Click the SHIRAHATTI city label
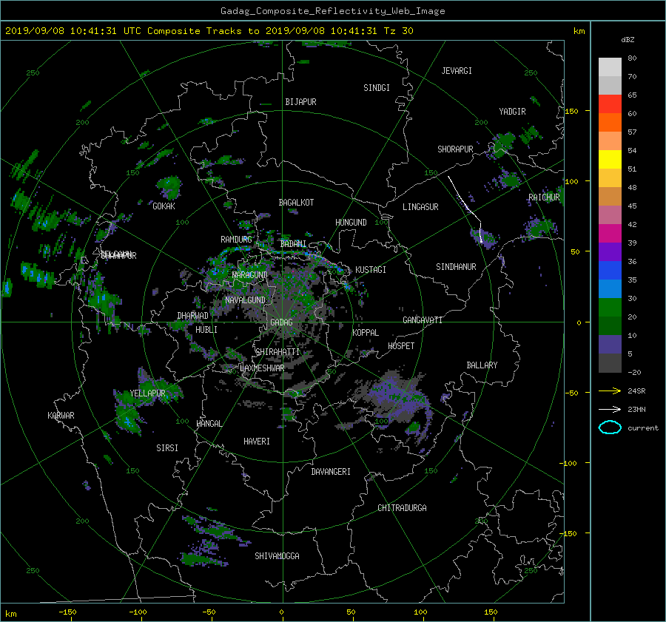This screenshot has width=666, height=622. coord(277,352)
